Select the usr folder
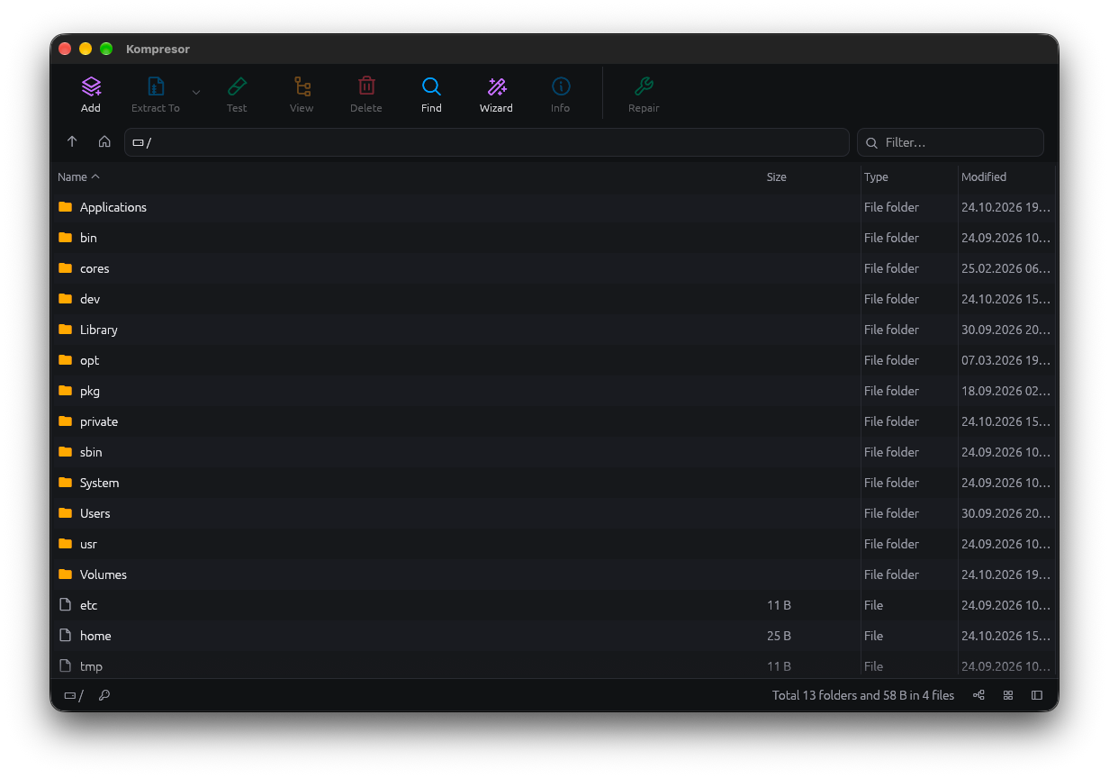Image resolution: width=1109 pixels, height=778 pixels. pyautogui.click(x=553, y=544)
